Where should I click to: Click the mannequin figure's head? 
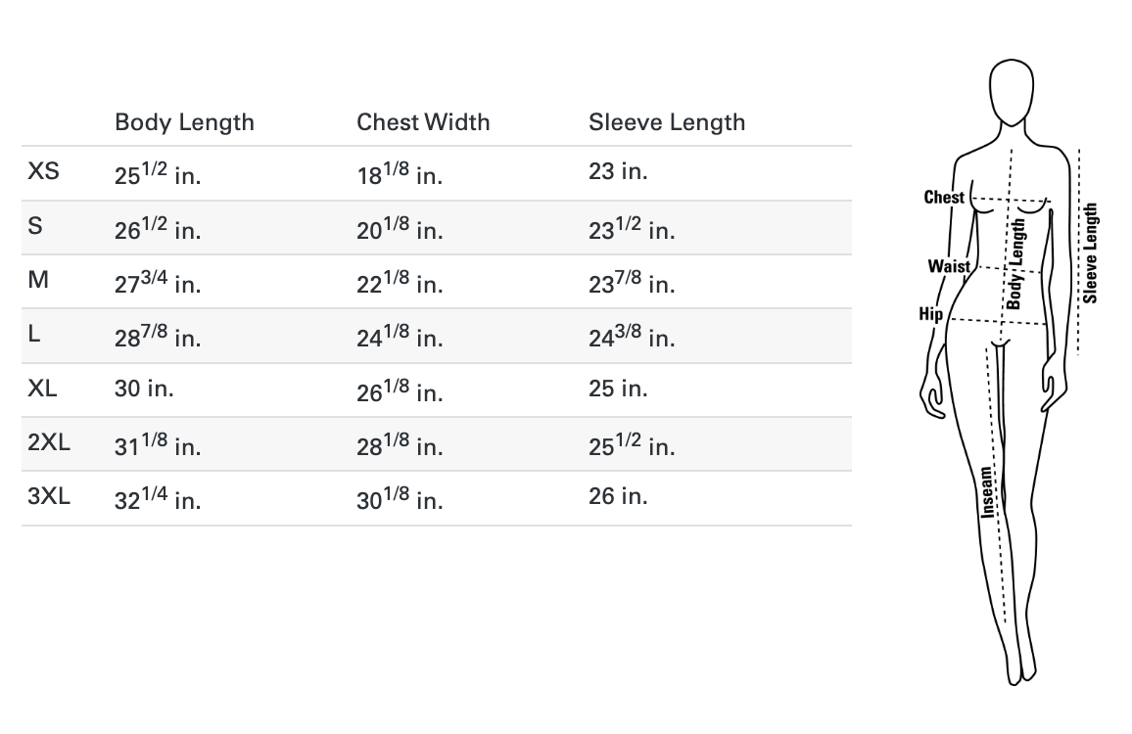[x=1012, y=93]
